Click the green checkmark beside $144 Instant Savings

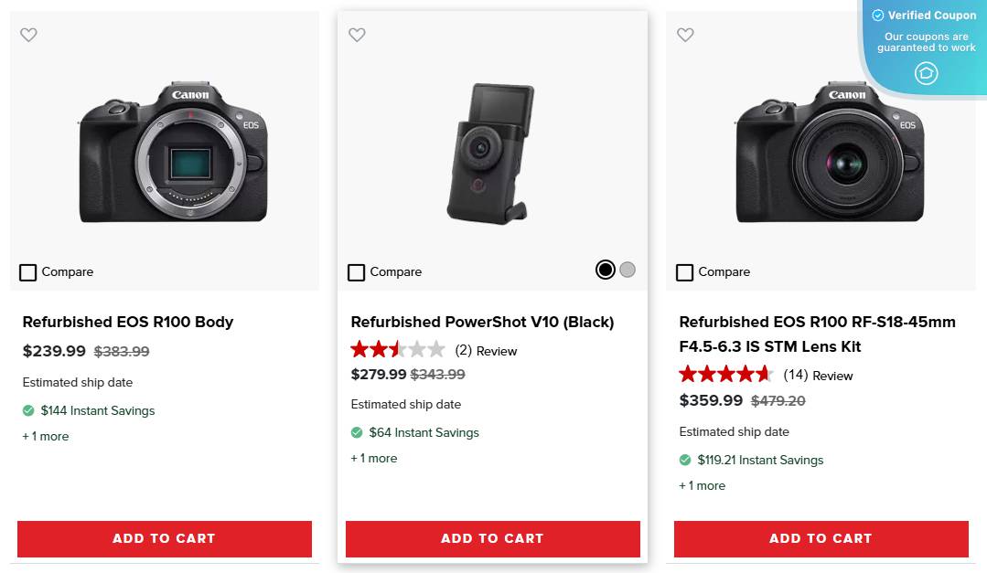27,410
